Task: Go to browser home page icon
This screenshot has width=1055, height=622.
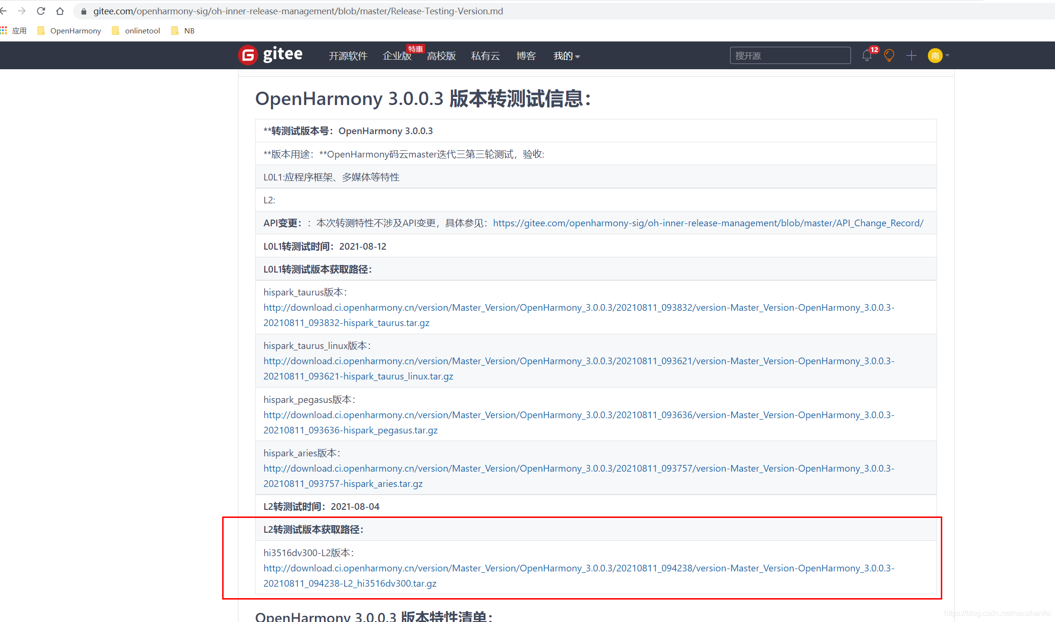Action: (x=60, y=11)
